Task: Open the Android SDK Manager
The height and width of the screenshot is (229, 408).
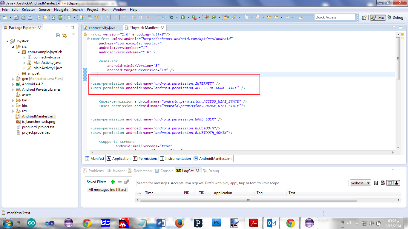Action: 53,17
